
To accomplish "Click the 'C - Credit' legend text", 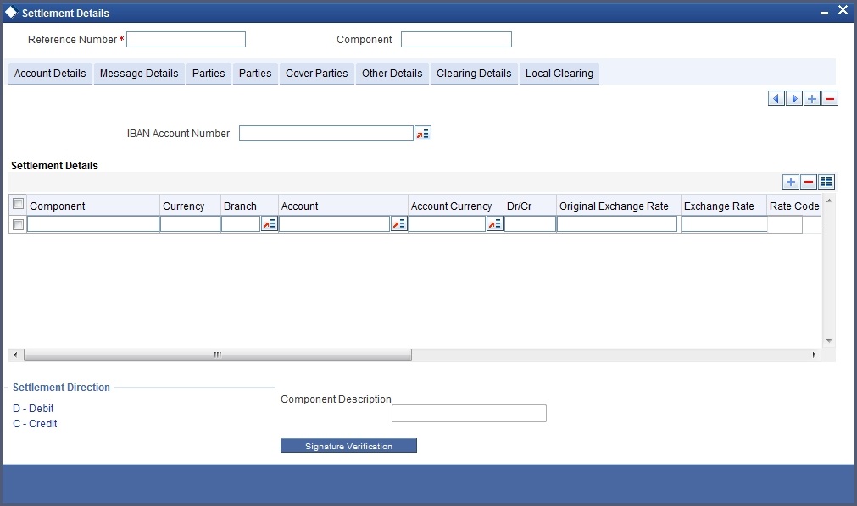I will (35, 424).
